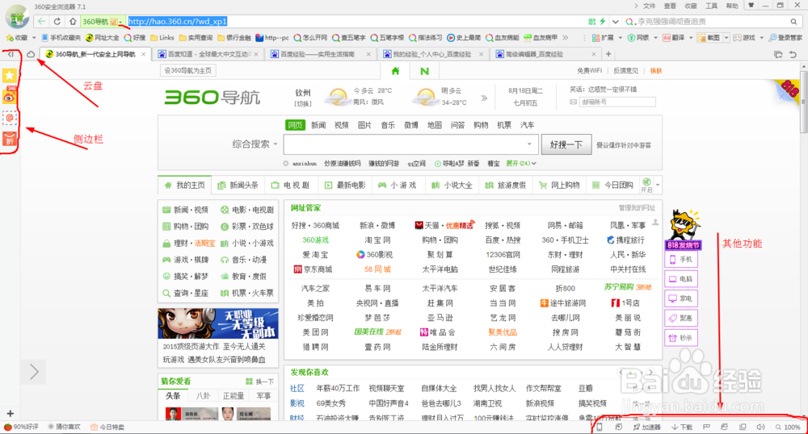Open 加速器 accelerator in status bar
Screen dimensions: 808x434
pos(646,427)
